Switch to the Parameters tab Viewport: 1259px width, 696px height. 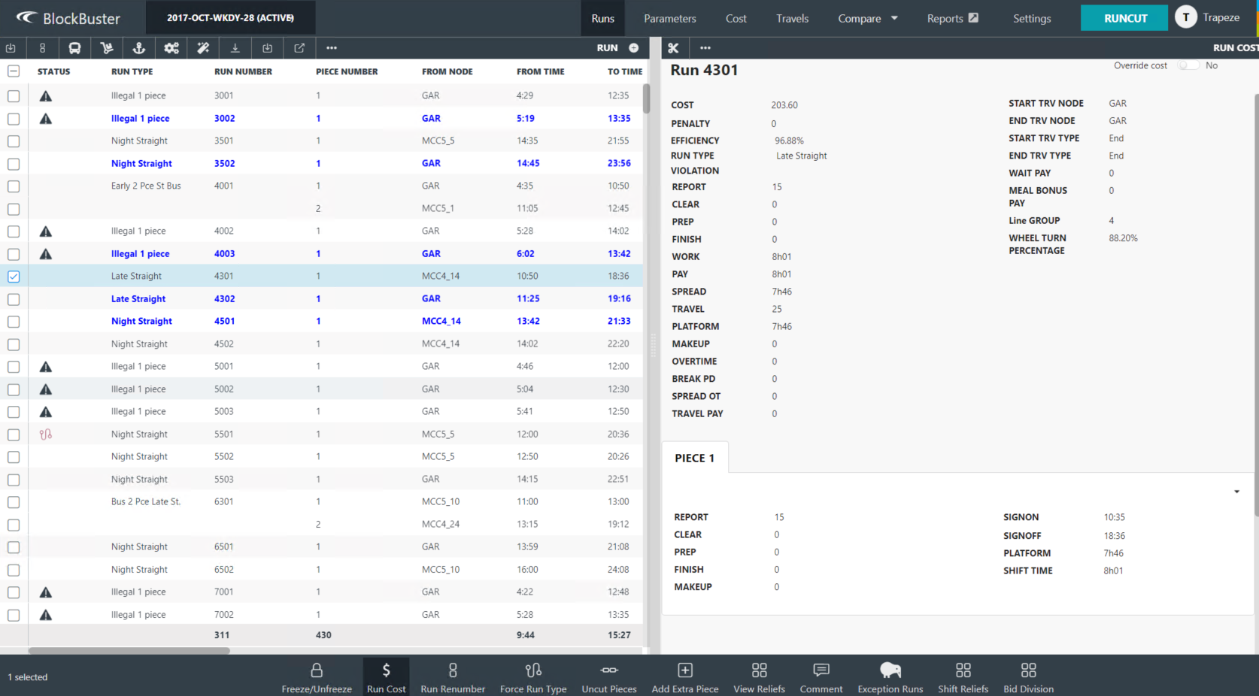click(669, 18)
